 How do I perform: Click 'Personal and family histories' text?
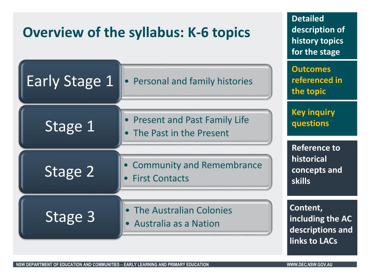pyautogui.click(x=193, y=81)
